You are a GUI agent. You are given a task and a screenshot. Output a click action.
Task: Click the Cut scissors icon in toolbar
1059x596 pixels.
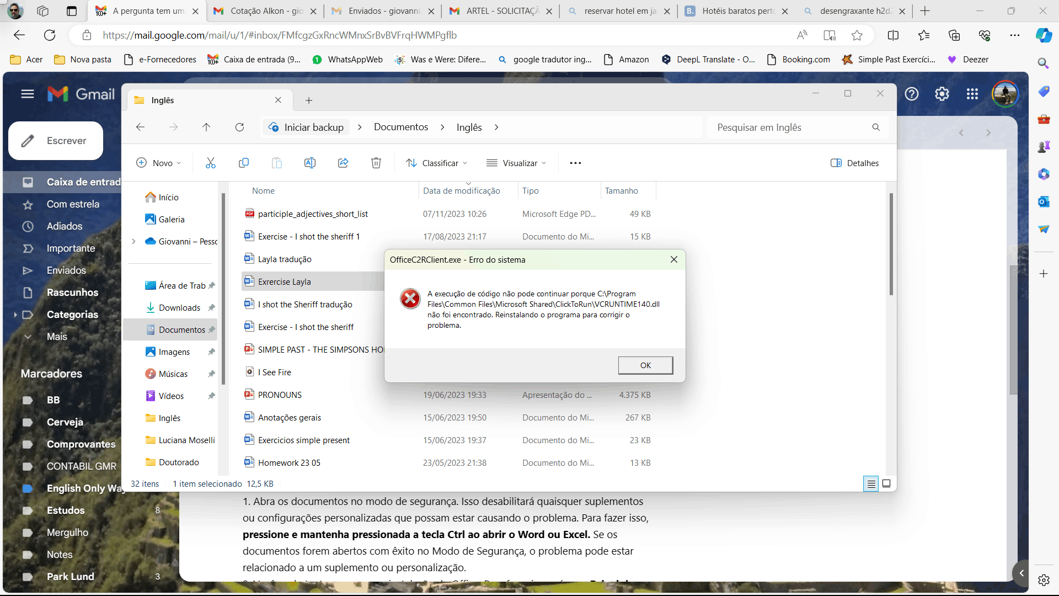click(x=210, y=163)
